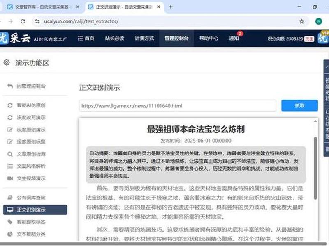
Task: Open 文本智能分类 sidebar item
Action: coord(31,234)
